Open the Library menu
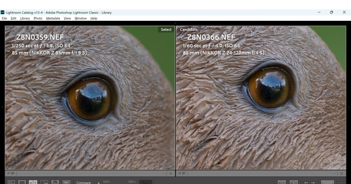This screenshot has width=351, height=184. coord(25,18)
